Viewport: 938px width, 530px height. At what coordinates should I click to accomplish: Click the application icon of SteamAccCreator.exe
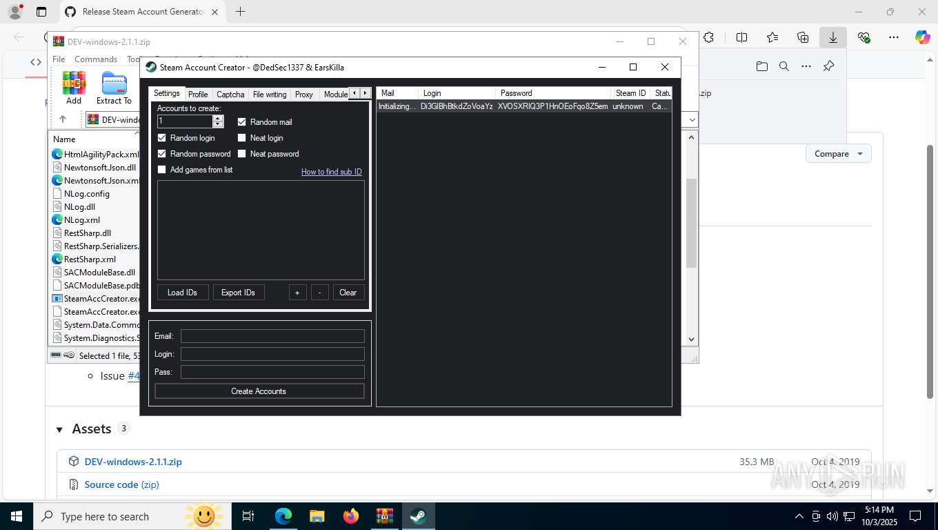[x=57, y=298]
